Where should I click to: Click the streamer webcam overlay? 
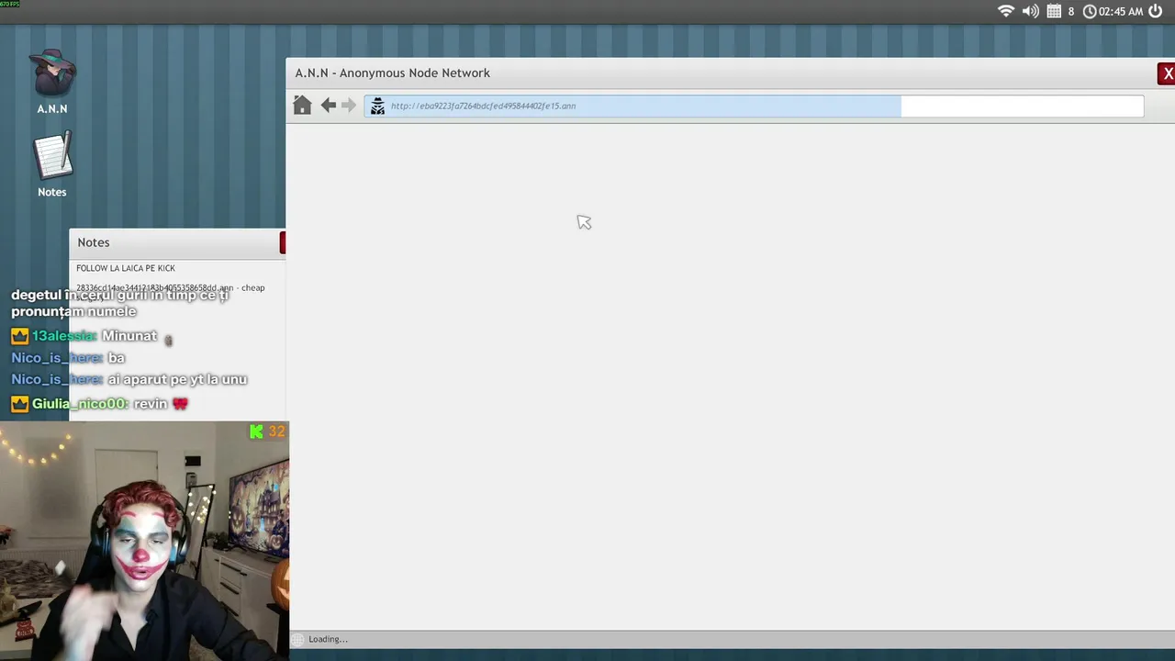tap(144, 541)
